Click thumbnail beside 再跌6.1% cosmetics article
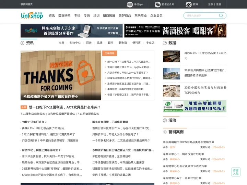The height and width of the screenshot is (185, 247). click(172, 56)
